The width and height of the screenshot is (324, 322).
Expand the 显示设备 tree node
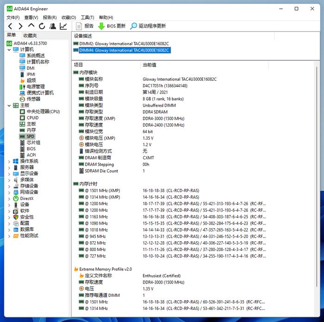[9, 174]
